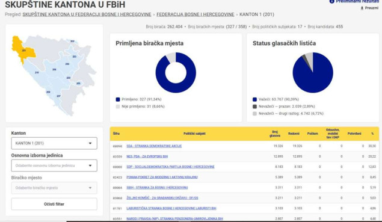Click breadcrumb text KANTON 1 (201)

pyautogui.click(x=257, y=14)
